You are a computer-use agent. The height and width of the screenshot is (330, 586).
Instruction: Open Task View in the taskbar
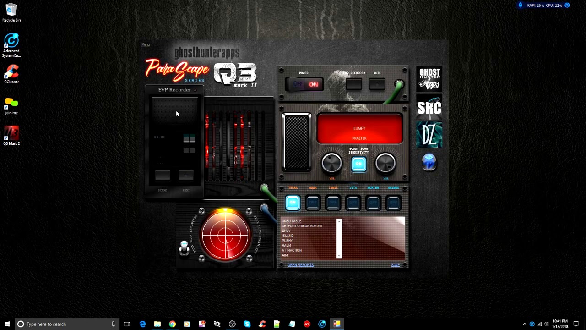127,324
